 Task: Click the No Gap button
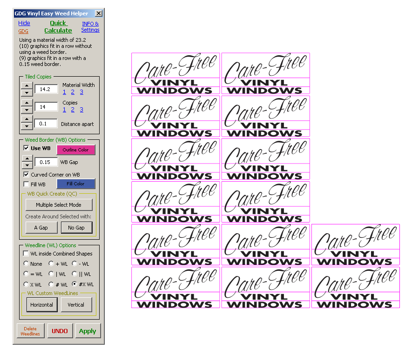coord(77,228)
